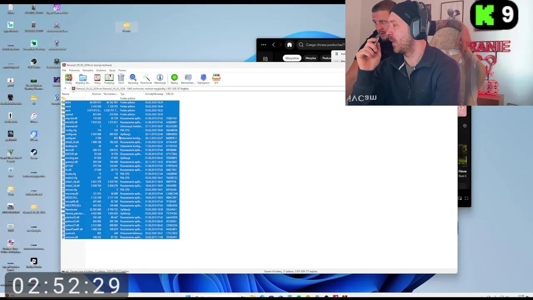Click the SFX toolbar icon
The width and height of the screenshot is (533, 300).
coord(216,79)
